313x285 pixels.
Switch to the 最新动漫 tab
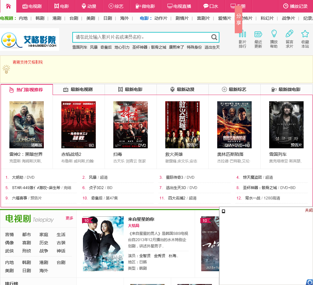click(x=182, y=89)
